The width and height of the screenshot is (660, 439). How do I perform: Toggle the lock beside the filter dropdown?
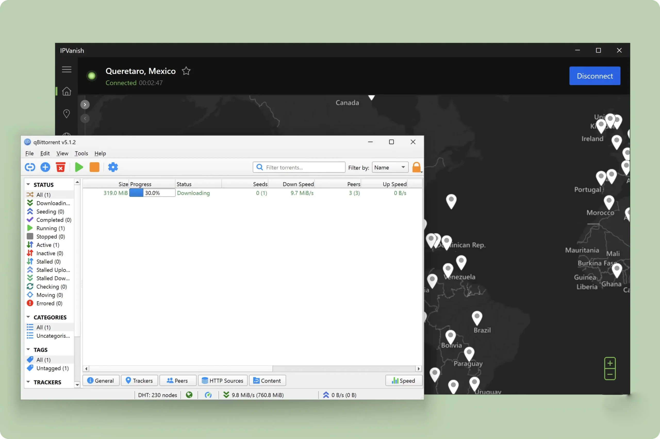[417, 167]
